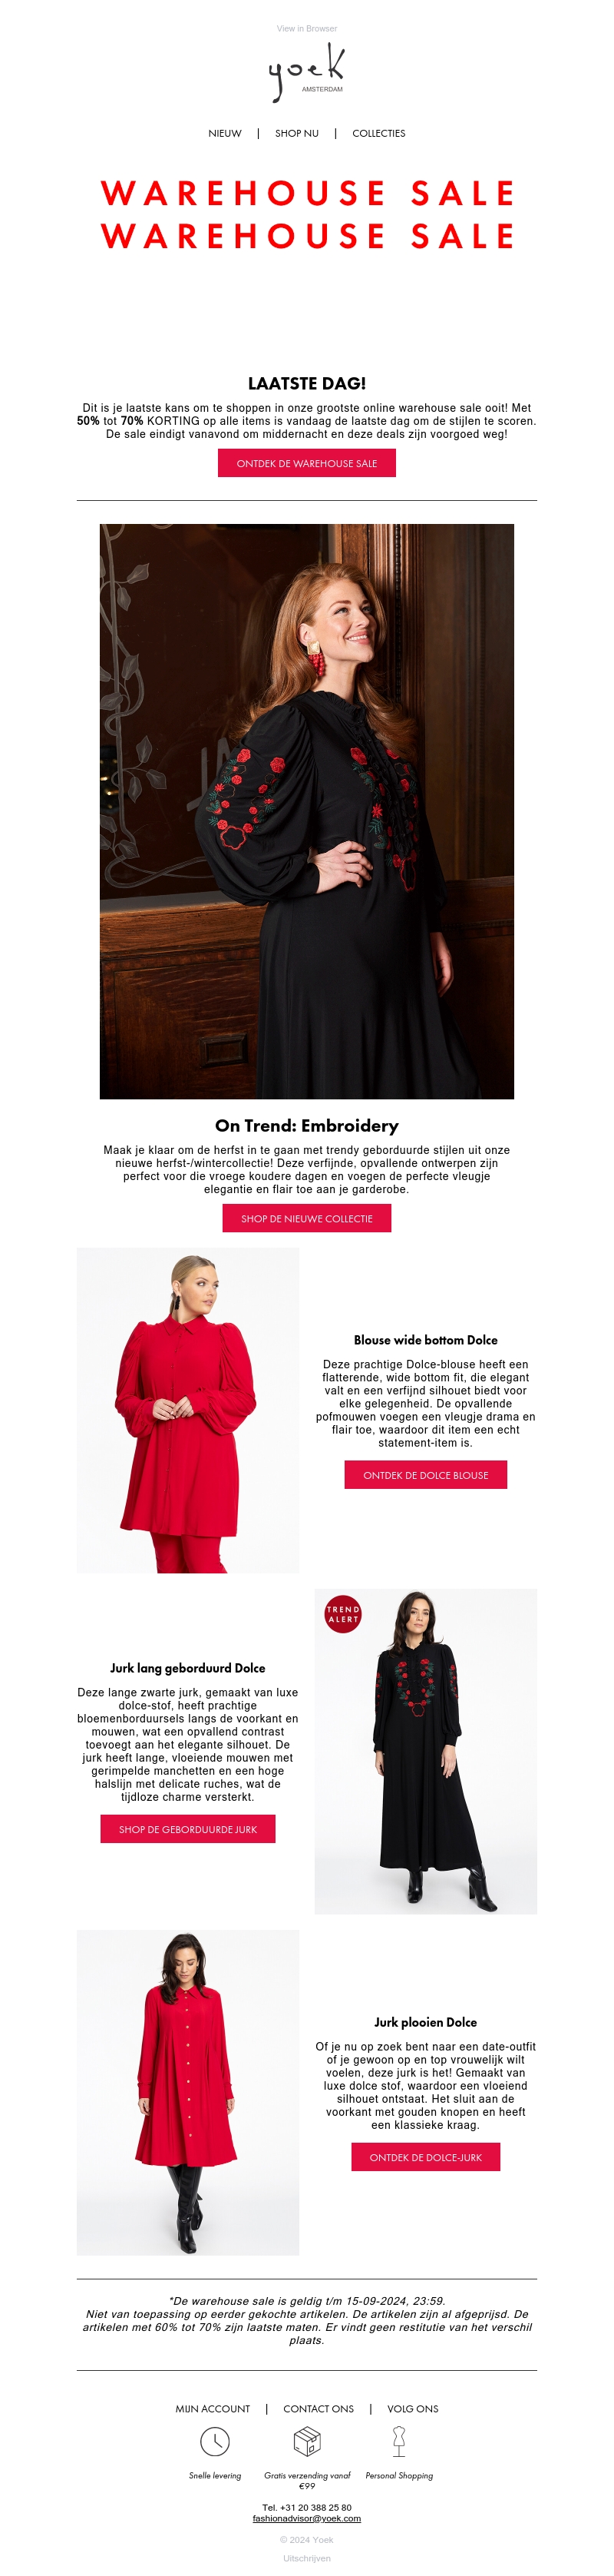Click the Shop de Geborduurde Jurk button
The image size is (614, 2576).
click(188, 1829)
